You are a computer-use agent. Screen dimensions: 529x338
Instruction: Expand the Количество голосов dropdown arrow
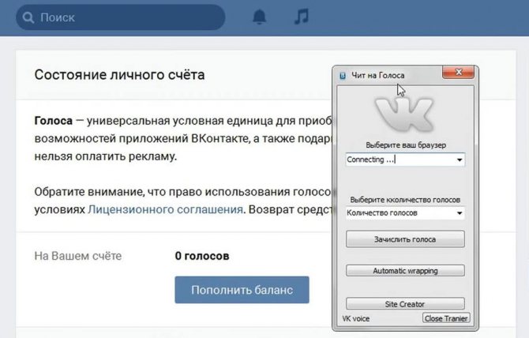460,213
